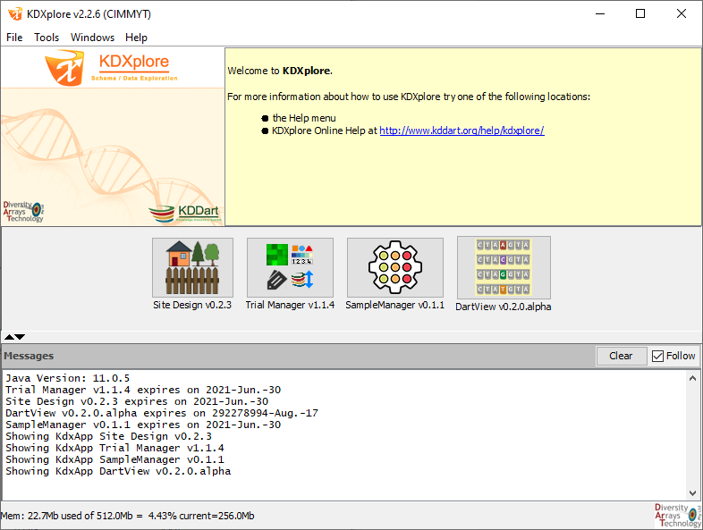
Task: Maximize the KDXplore window
Action: coord(640,13)
